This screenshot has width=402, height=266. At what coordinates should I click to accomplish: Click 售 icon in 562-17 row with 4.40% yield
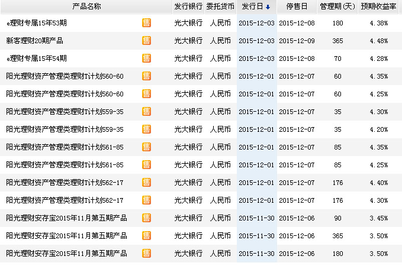click(146, 183)
